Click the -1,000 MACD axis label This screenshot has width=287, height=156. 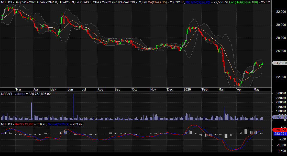(x=282, y=145)
